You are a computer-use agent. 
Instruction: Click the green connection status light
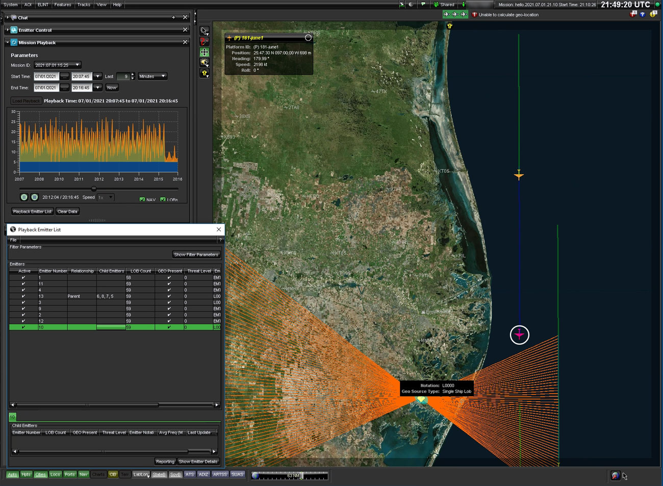click(x=657, y=4)
